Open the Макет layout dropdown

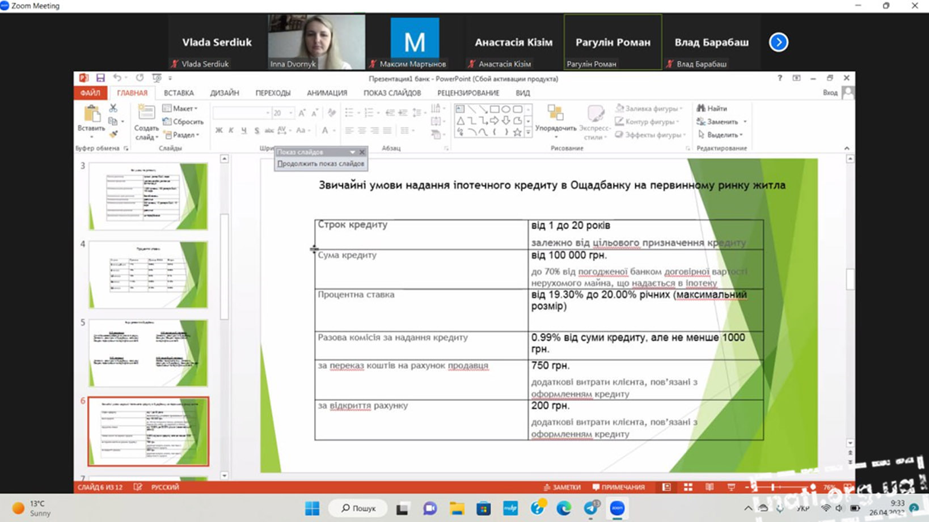(x=180, y=108)
